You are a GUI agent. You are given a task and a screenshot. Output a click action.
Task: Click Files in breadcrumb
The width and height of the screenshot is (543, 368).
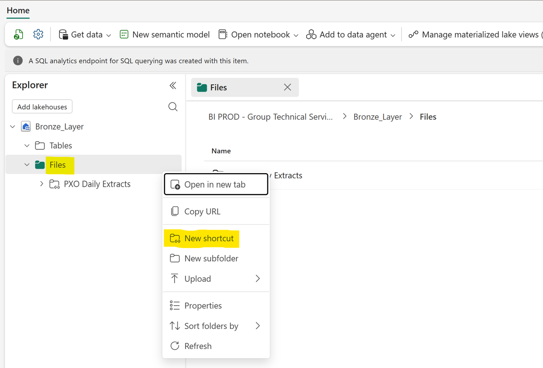[x=428, y=117]
